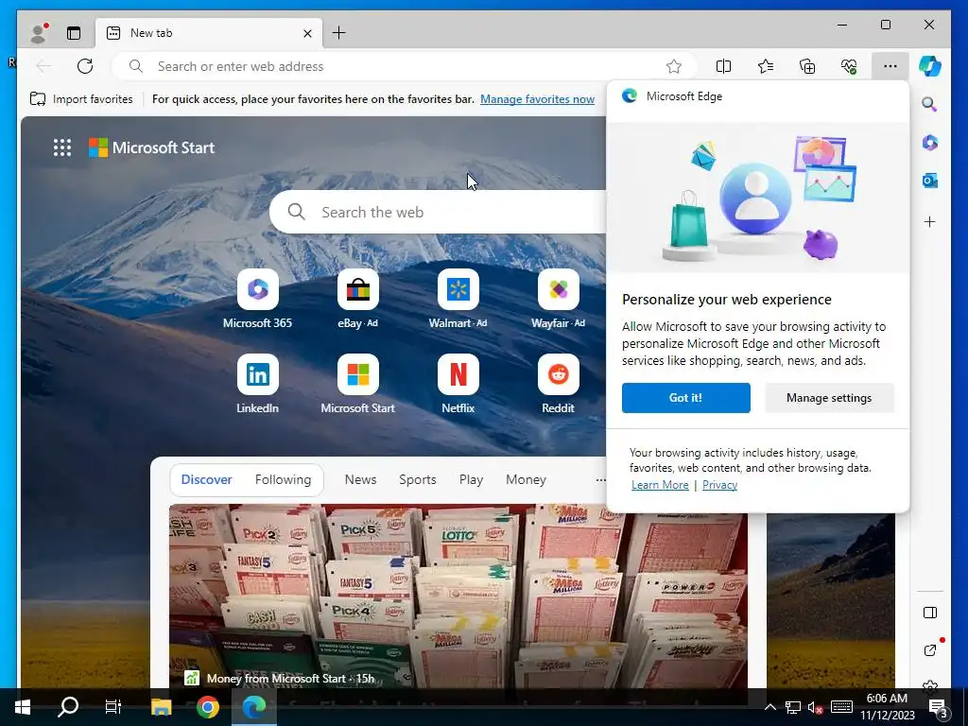Select the Following feed tab

(x=283, y=479)
